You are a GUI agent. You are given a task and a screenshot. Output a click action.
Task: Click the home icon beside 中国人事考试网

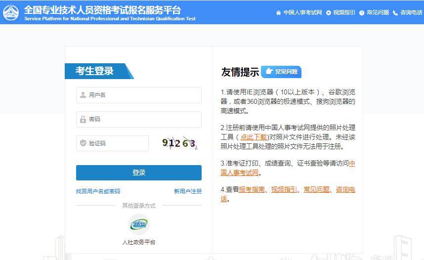(279, 13)
